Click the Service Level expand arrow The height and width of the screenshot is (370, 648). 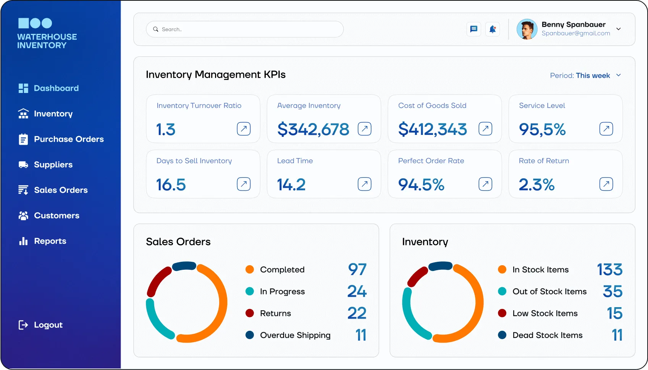[x=606, y=129]
